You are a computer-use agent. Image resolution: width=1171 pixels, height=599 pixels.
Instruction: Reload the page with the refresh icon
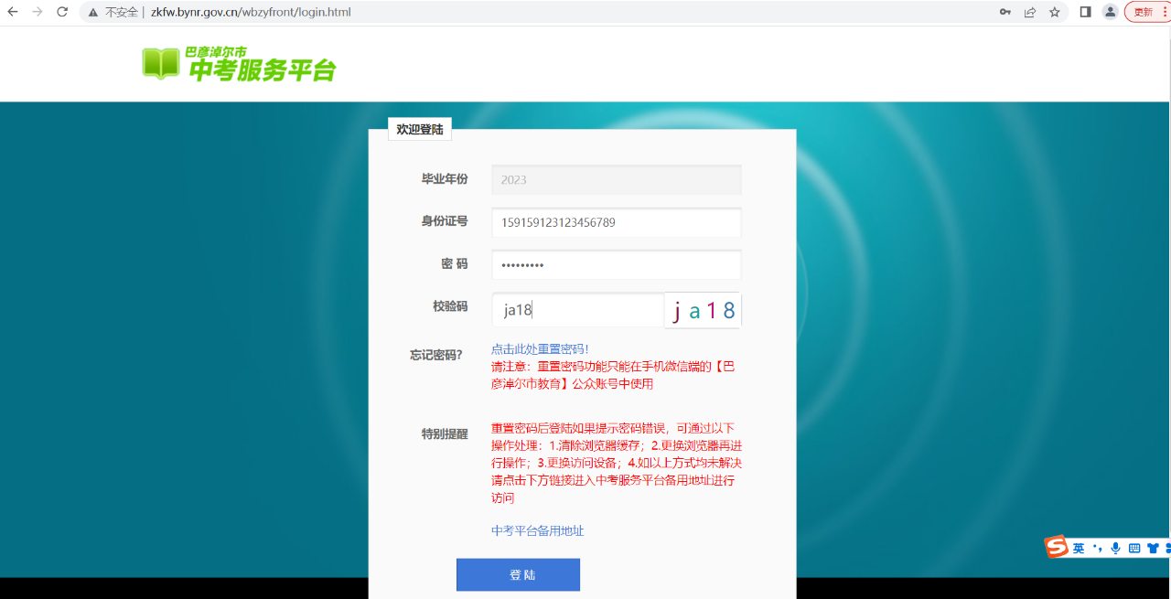point(62,12)
